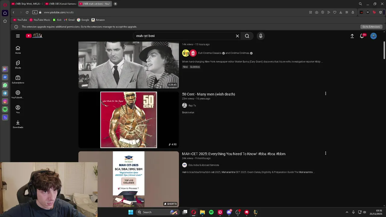386x217 pixels.
Task: Open the browser downloads icon in toolbar
Action: (341, 12)
